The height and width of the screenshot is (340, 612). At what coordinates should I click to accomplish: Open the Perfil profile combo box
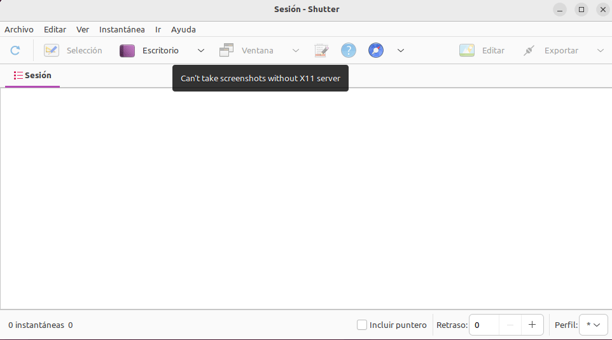(x=594, y=325)
